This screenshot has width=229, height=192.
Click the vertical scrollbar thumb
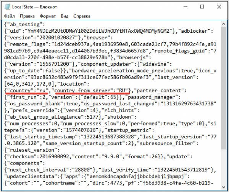click(x=224, y=88)
